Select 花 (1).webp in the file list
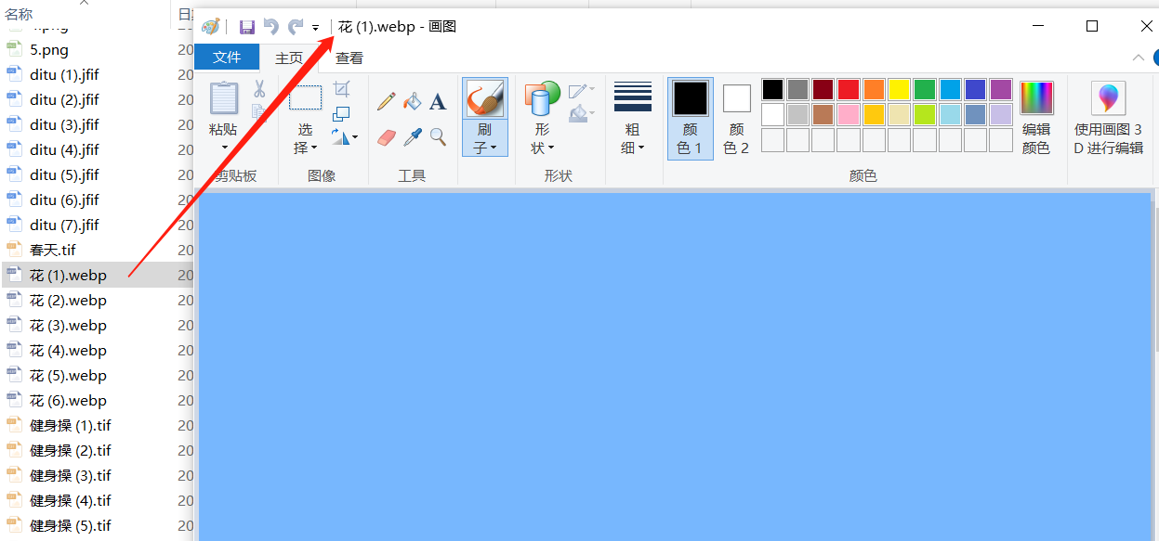1159x541 pixels. [68, 276]
